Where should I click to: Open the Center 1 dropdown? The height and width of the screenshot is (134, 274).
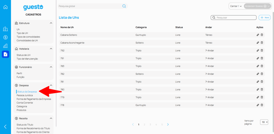click(x=236, y=6)
